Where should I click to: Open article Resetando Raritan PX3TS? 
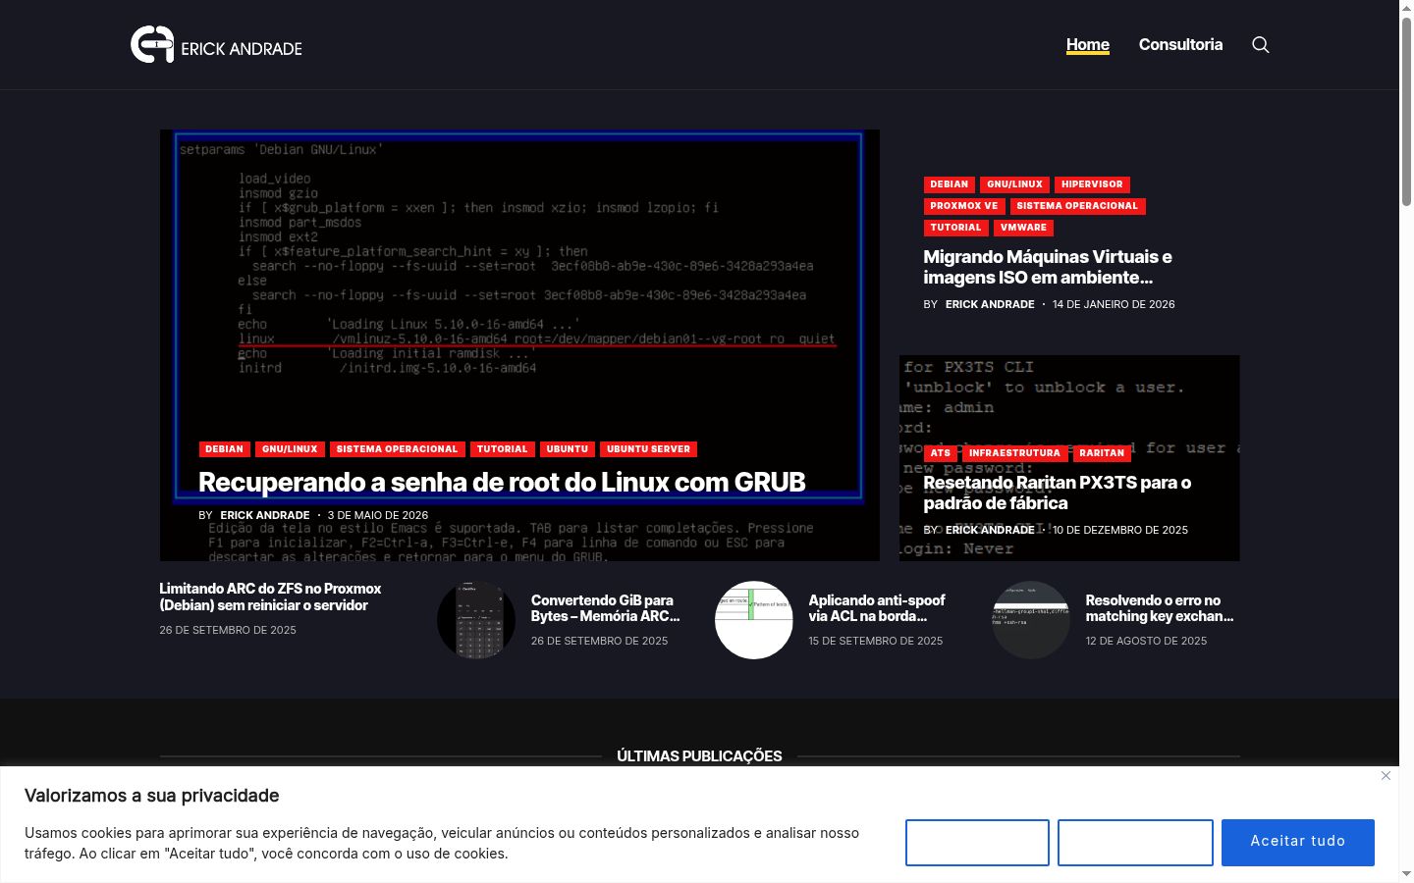(1057, 493)
